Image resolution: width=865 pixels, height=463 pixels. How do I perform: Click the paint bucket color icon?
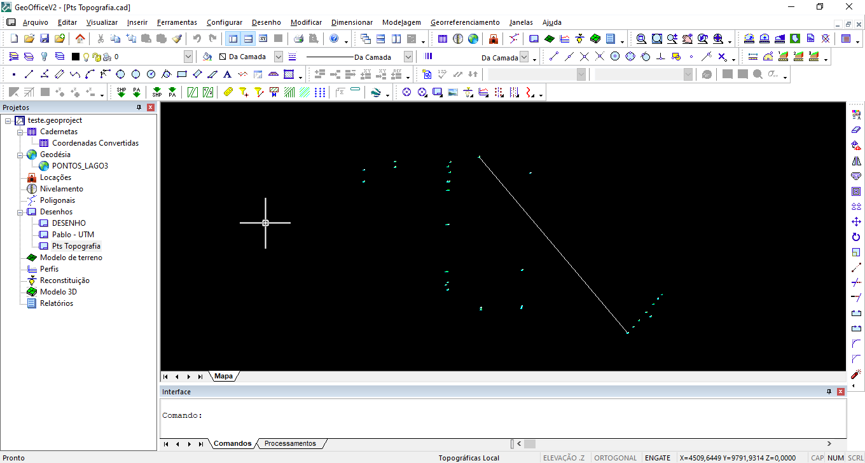[207, 57]
